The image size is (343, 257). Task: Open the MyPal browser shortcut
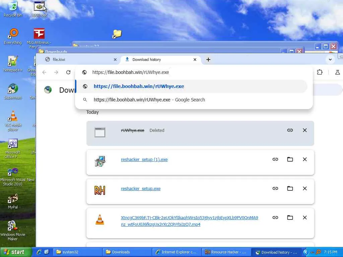click(13, 201)
